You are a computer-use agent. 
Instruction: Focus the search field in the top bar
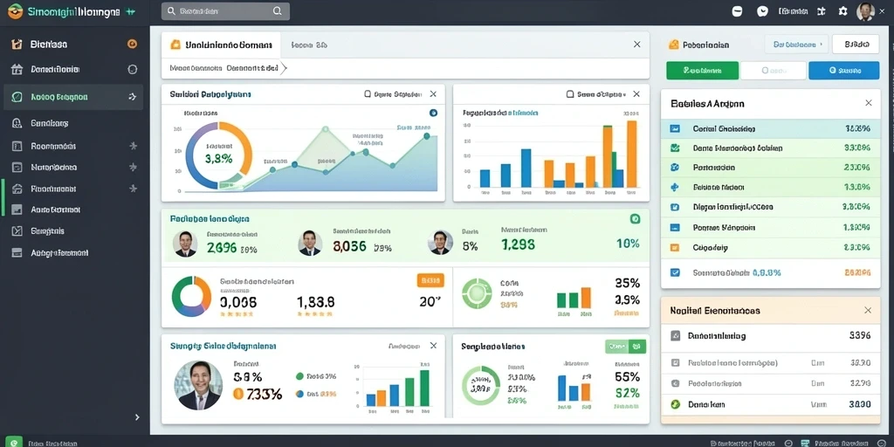(x=225, y=10)
